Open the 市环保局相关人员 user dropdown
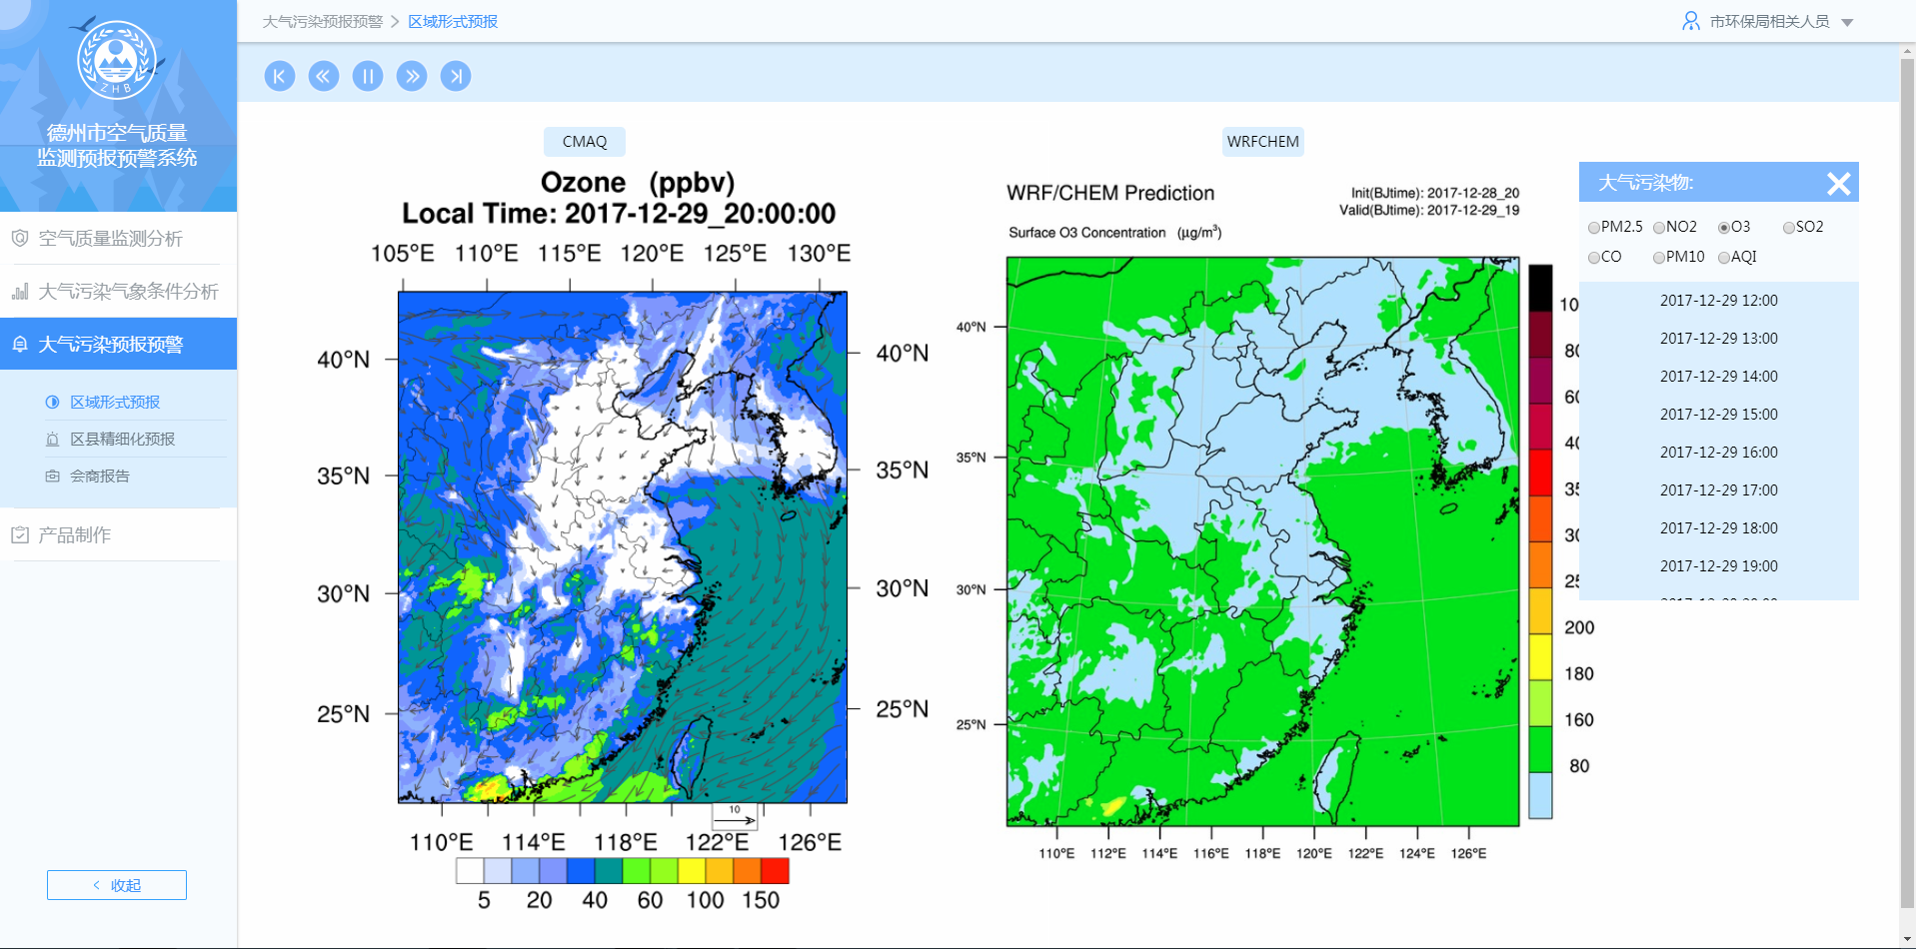 (1847, 23)
